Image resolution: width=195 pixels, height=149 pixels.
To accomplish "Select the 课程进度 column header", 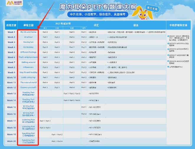I will coord(11,25).
